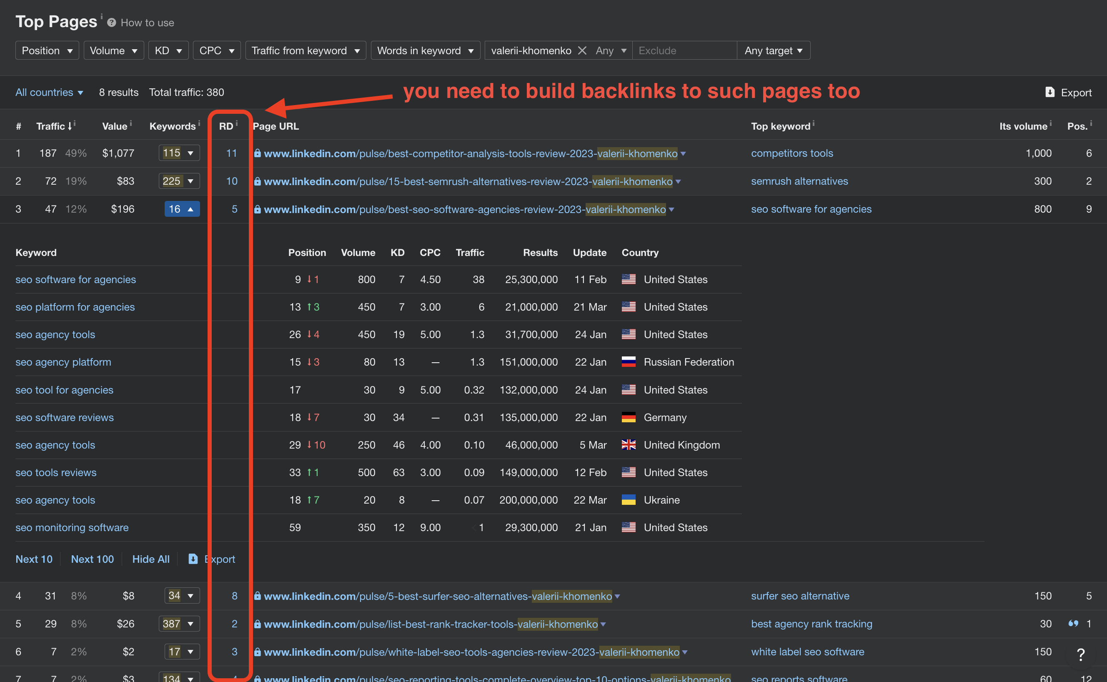The height and width of the screenshot is (682, 1107).
Task: Click the Next 100 link
Action: pos(93,559)
